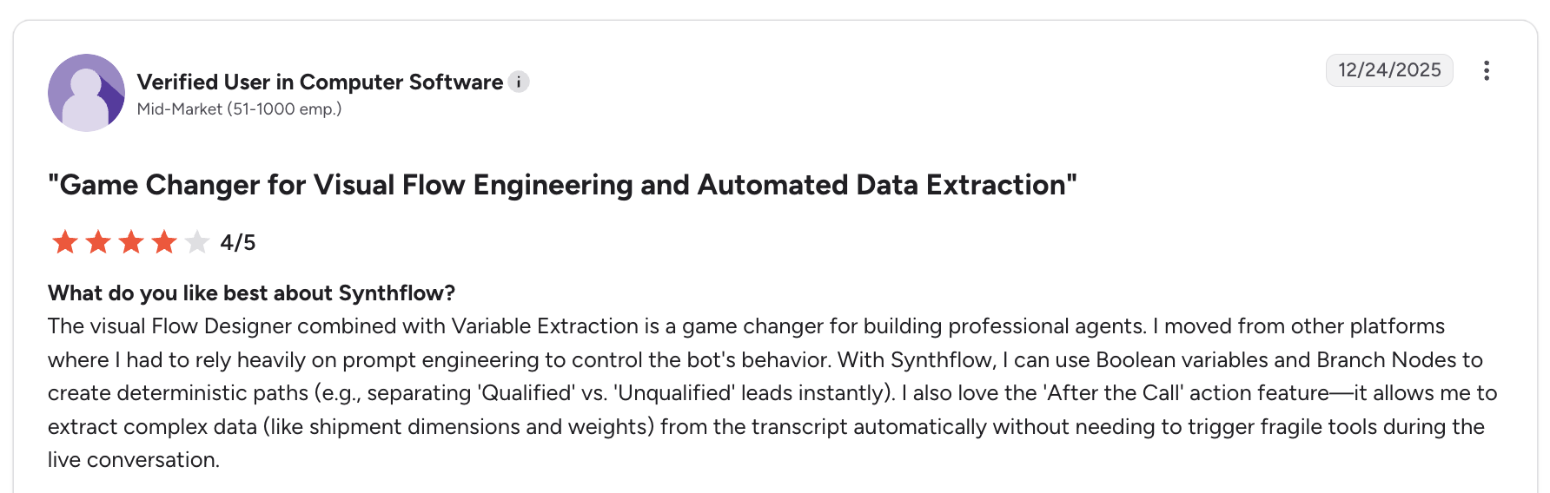Click the review sentence starting "The visual Flow Designer"
Image resolution: width=1550 pixels, height=493 pixels.
[597, 326]
